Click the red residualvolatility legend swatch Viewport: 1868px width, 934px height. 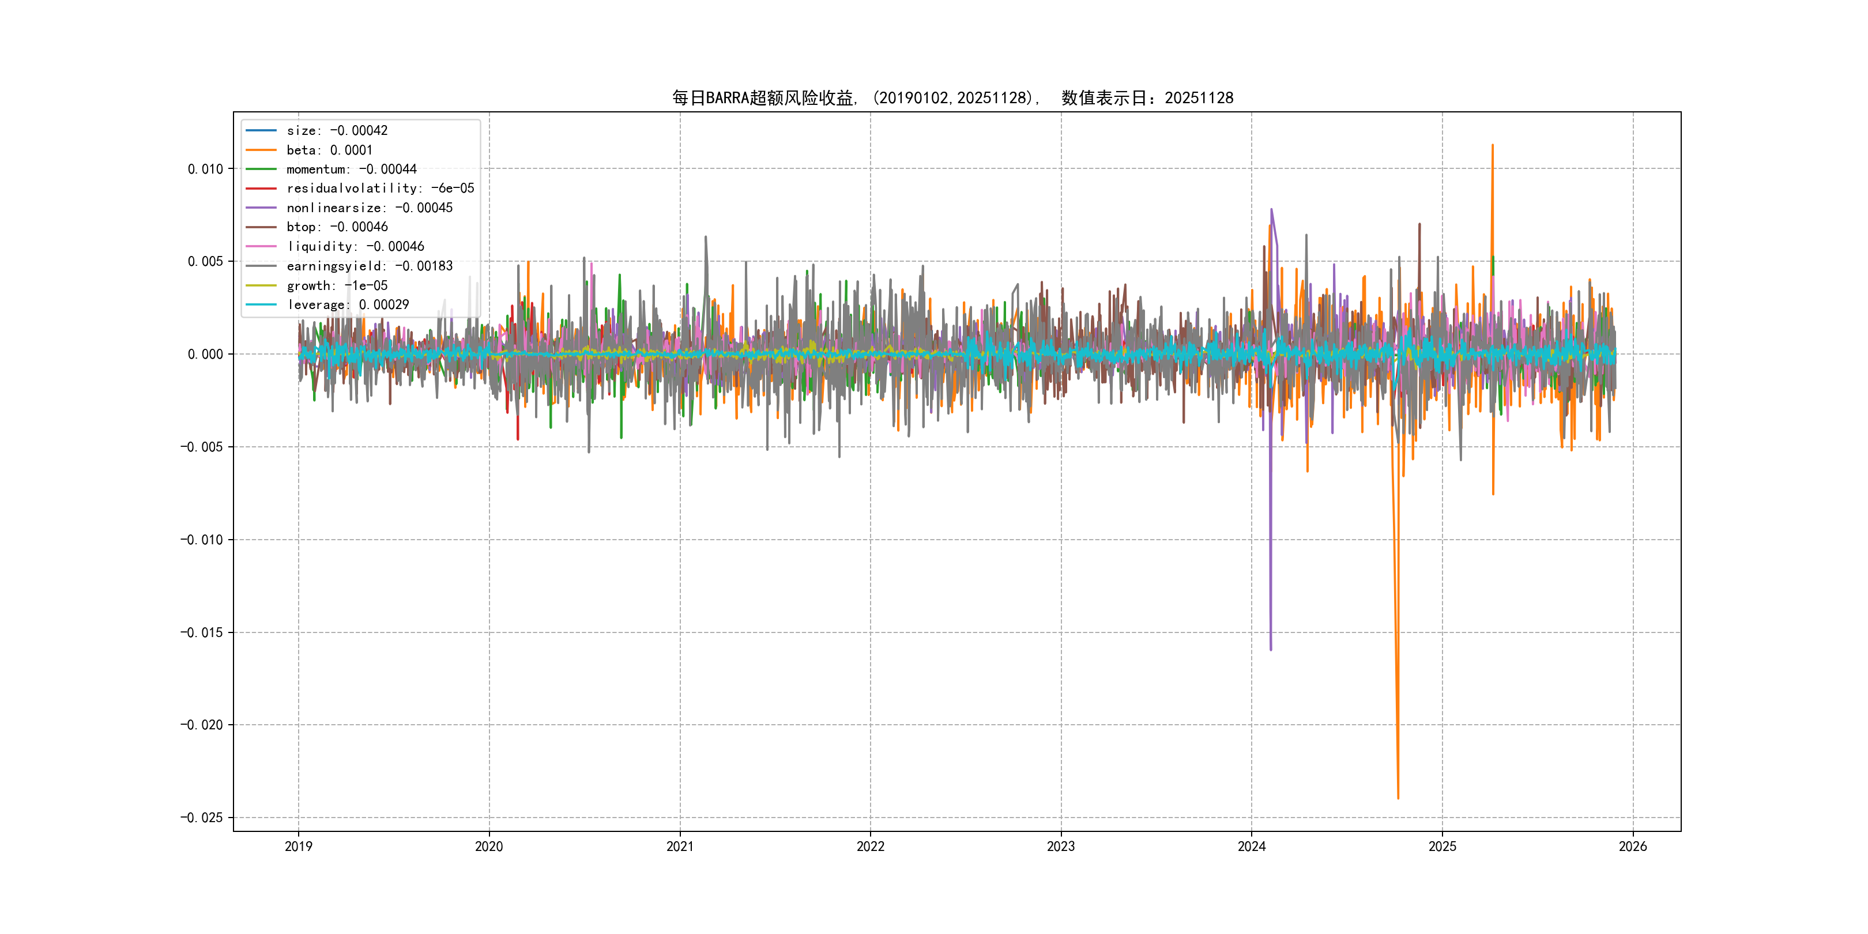261,189
